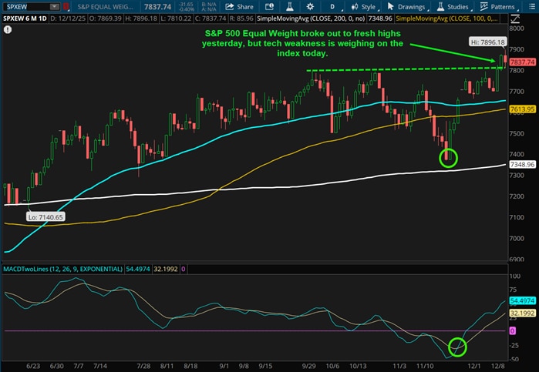Click the SPXEW symbol input field
The image size is (539, 372).
click(x=27, y=6)
